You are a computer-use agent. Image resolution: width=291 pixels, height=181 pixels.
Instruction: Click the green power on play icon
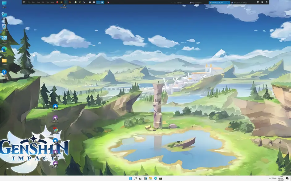pos(66,2)
